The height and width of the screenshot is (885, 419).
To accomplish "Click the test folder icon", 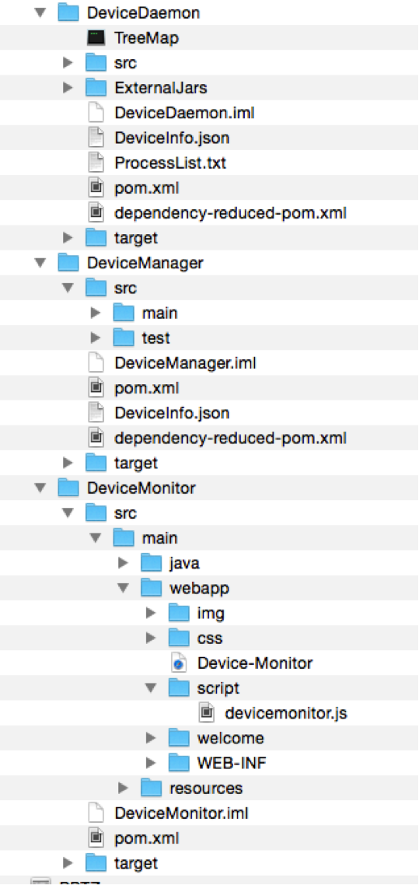I will point(124,338).
